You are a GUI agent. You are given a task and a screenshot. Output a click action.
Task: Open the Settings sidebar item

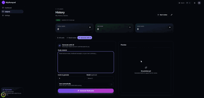12,16
